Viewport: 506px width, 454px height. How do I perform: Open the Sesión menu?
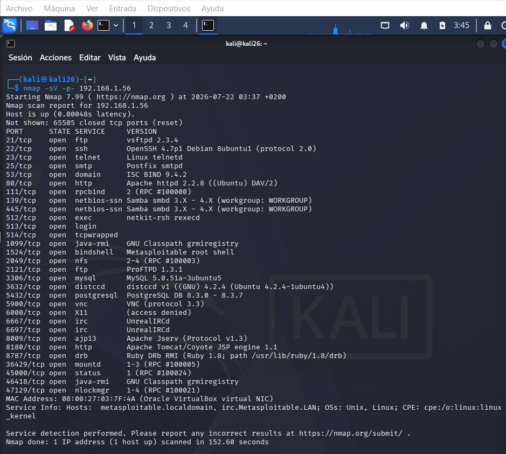(x=20, y=58)
